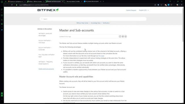Click the snapshot camera icon in address bar
The height and width of the screenshot is (104, 185).
(155, 5)
